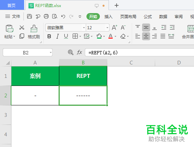The width and height of the screenshot is (194, 147).
Task: Select the Format Painter brush
Action: click(34, 28)
